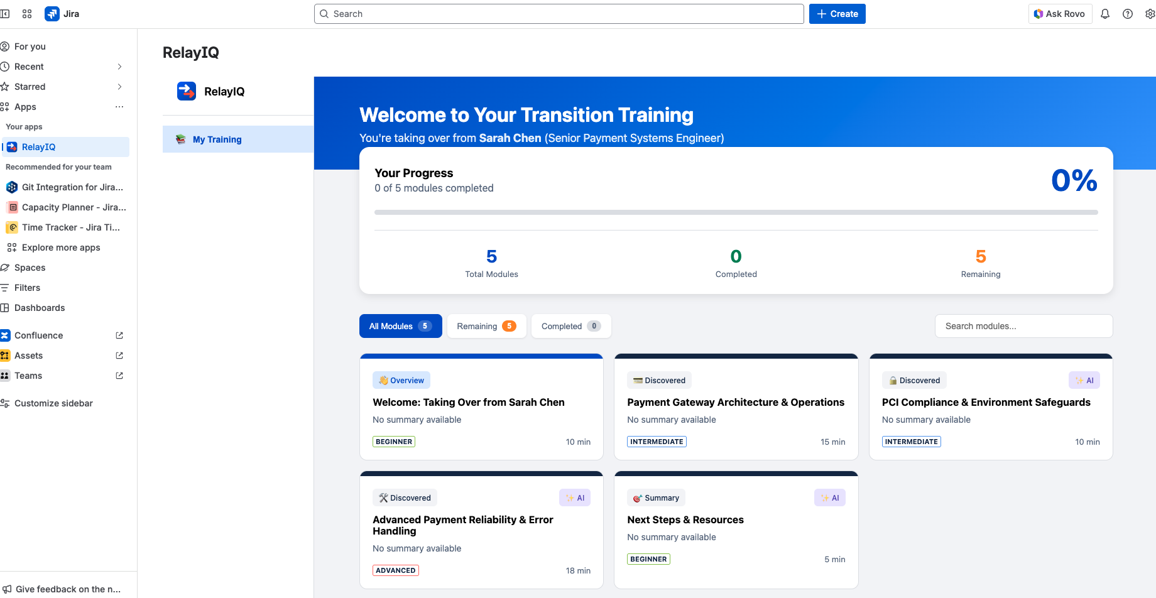Select the Completed filter
1156x598 pixels.
[571, 326]
